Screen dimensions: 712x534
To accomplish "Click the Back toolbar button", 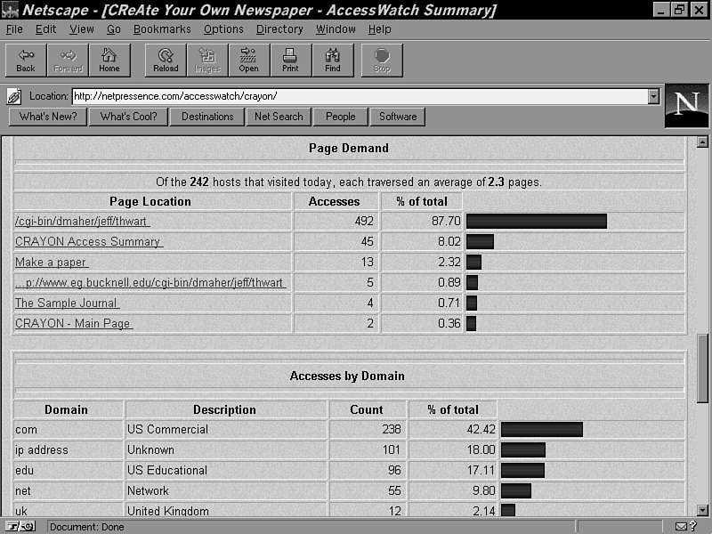I will click(26, 60).
